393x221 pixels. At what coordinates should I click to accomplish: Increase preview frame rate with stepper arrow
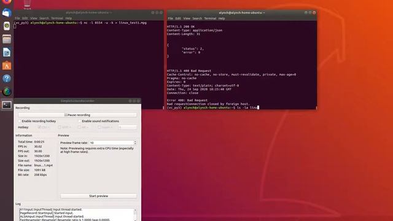pos(135,141)
